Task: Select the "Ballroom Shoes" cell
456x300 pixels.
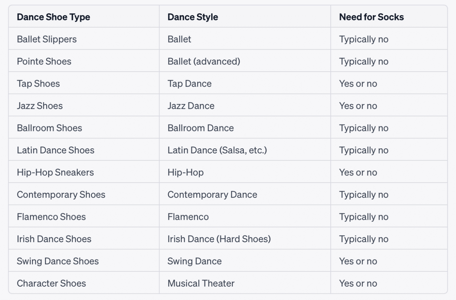Action: point(50,128)
